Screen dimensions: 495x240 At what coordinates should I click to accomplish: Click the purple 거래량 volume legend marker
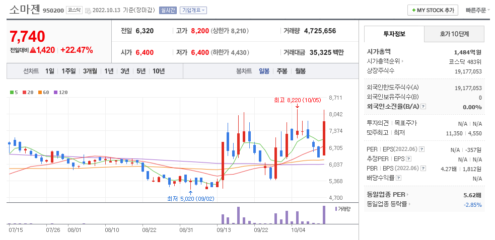tap(336, 209)
